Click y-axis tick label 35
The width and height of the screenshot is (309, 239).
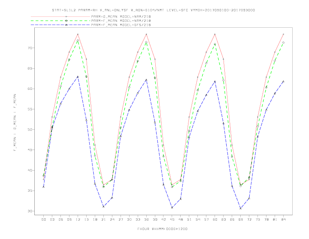(30, 191)
